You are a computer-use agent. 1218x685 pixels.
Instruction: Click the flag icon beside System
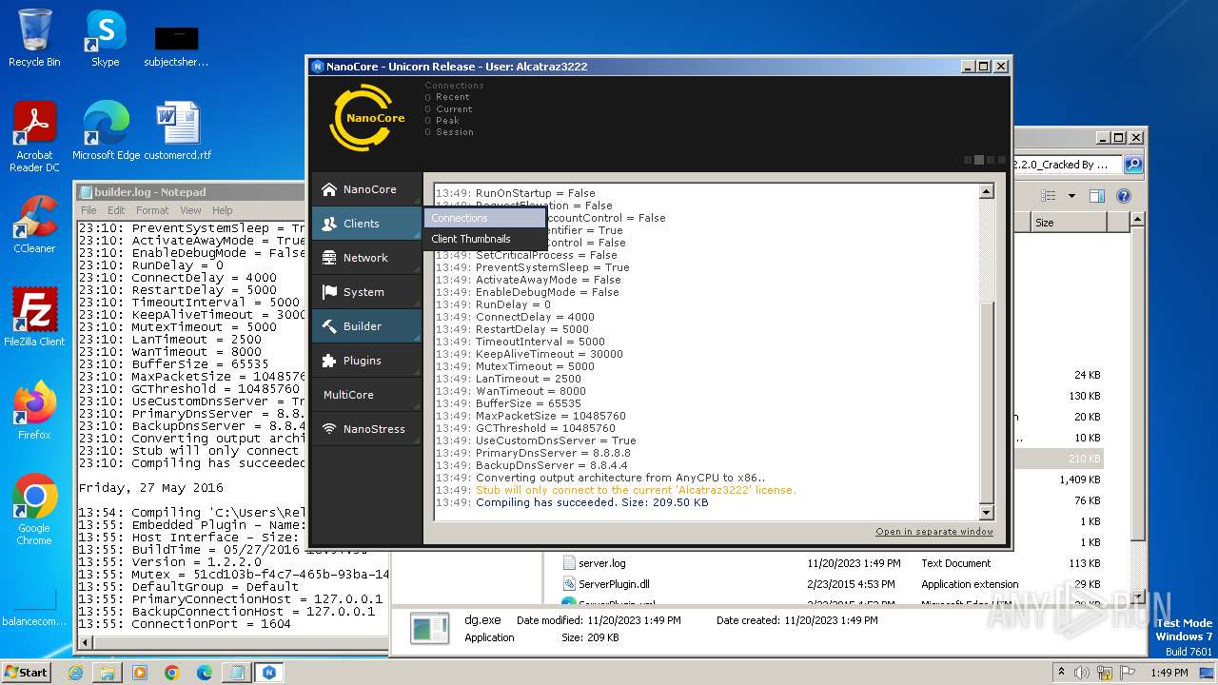tap(329, 292)
